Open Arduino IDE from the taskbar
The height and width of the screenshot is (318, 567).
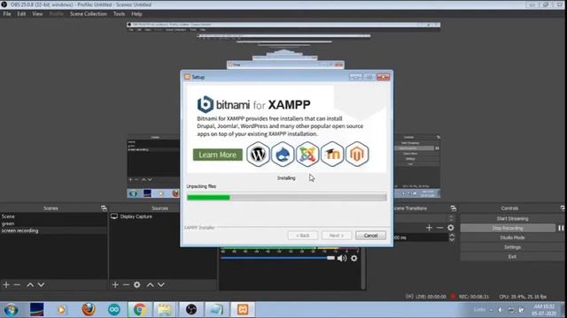coord(114,310)
